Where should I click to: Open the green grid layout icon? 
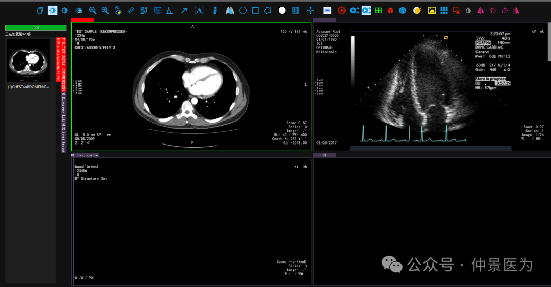coord(378,10)
